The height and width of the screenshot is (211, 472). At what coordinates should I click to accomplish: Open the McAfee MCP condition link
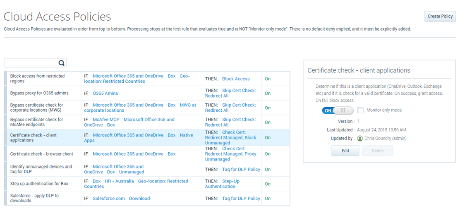click(106, 120)
